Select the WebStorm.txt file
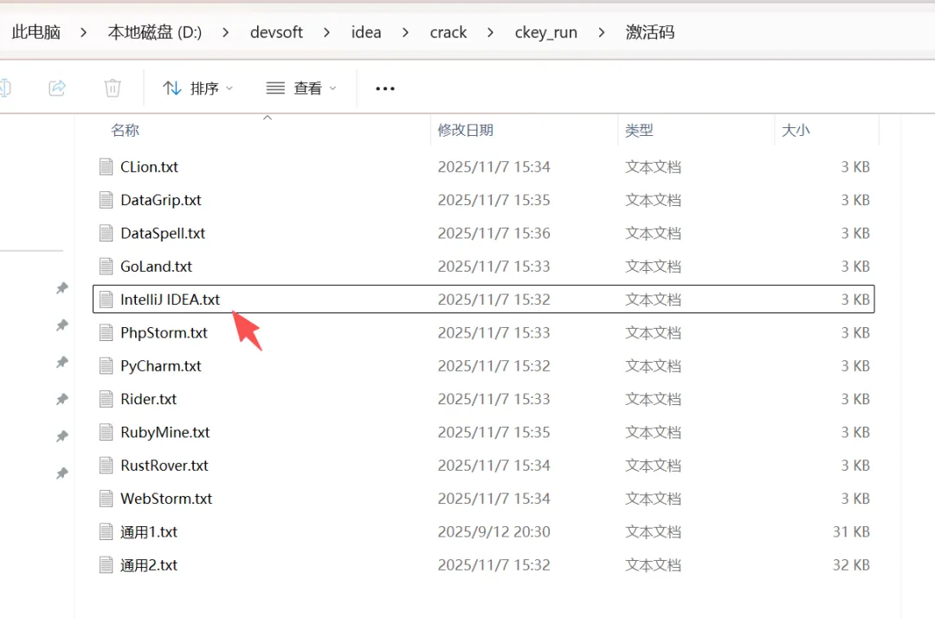Screen dimensions: 935x618 tap(484, 499)
